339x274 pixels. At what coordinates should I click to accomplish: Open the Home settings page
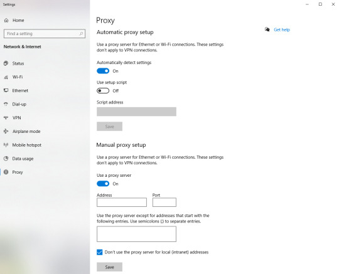click(x=18, y=20)
